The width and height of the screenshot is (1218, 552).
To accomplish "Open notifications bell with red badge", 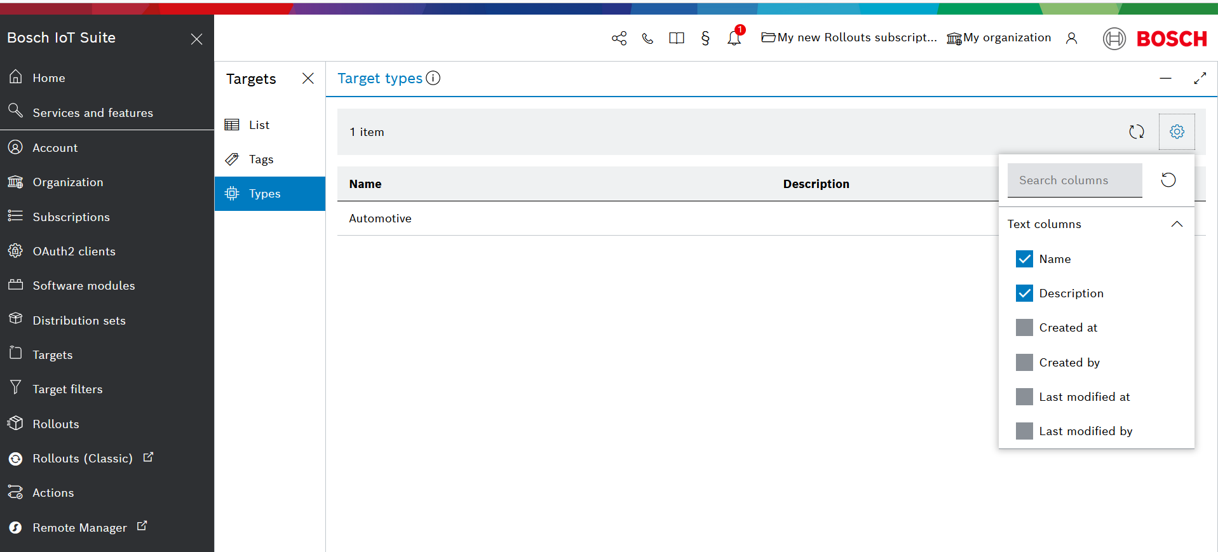I will click(x=734, y=38).
